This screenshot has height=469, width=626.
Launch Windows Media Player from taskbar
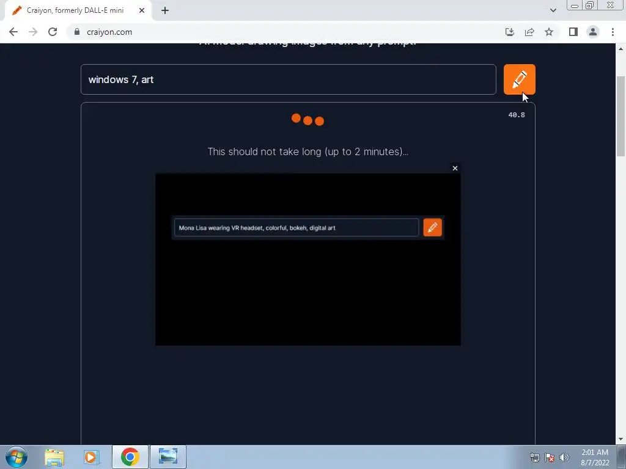[x=91, y=457]
